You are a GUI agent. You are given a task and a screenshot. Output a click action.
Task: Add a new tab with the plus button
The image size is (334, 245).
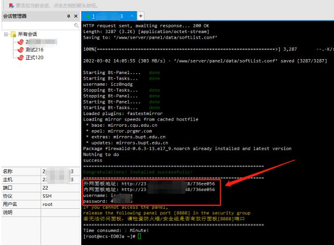(x=140, y=16)
